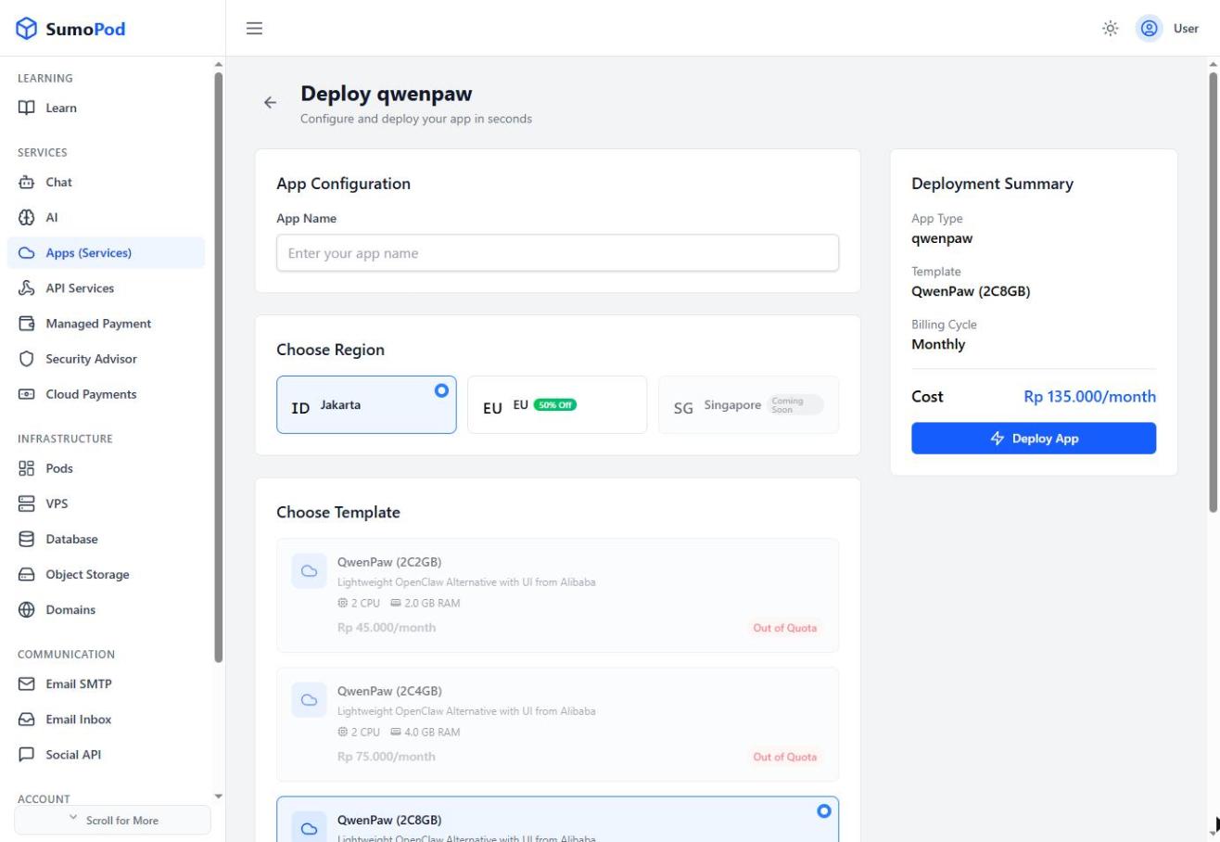The image size is (1220, 842).
Task: Click the Rp 75.000/month price text
Action: tap(386, 756)
